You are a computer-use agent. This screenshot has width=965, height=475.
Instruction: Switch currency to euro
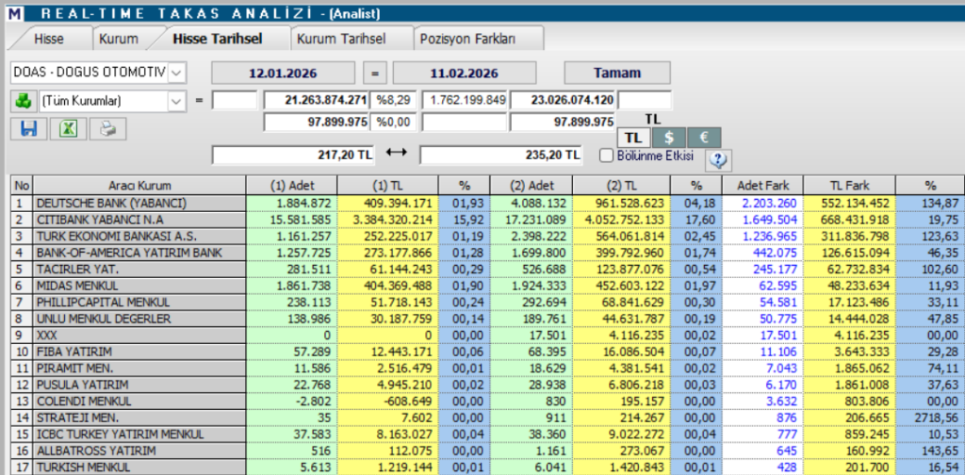704,138
